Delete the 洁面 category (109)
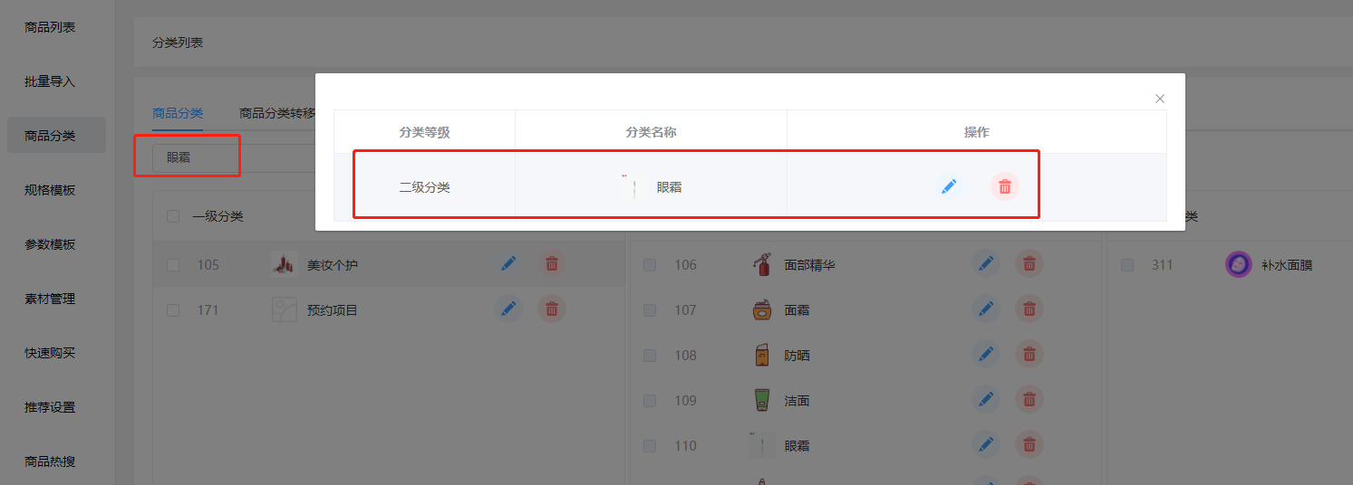 [x=1029, y=400]
